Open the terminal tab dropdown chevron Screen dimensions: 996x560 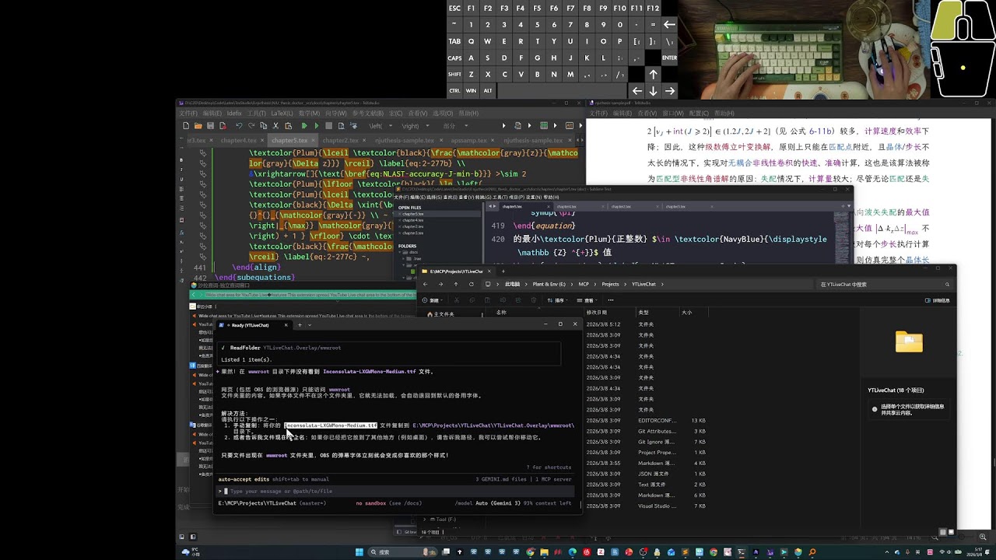pos(310,325)
